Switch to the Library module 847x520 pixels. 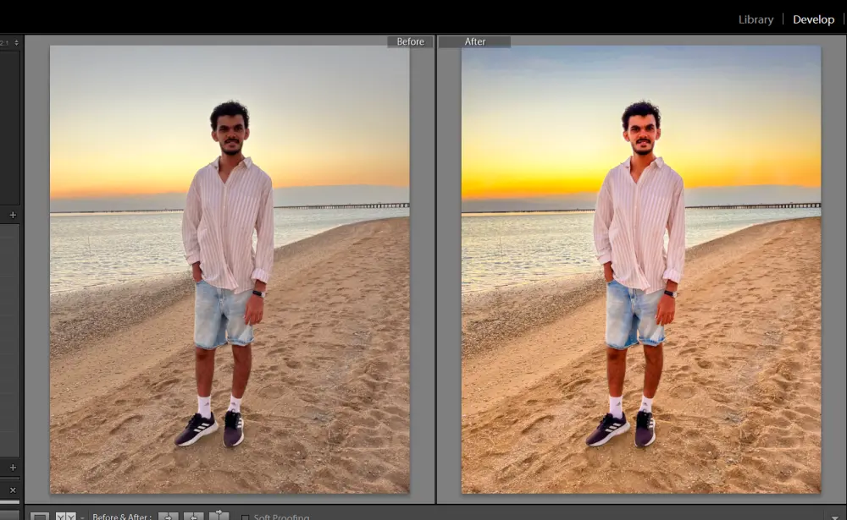click(x=756, y=19)
